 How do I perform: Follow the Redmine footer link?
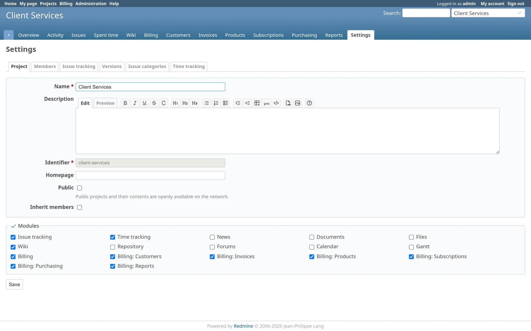coord(243,326)
